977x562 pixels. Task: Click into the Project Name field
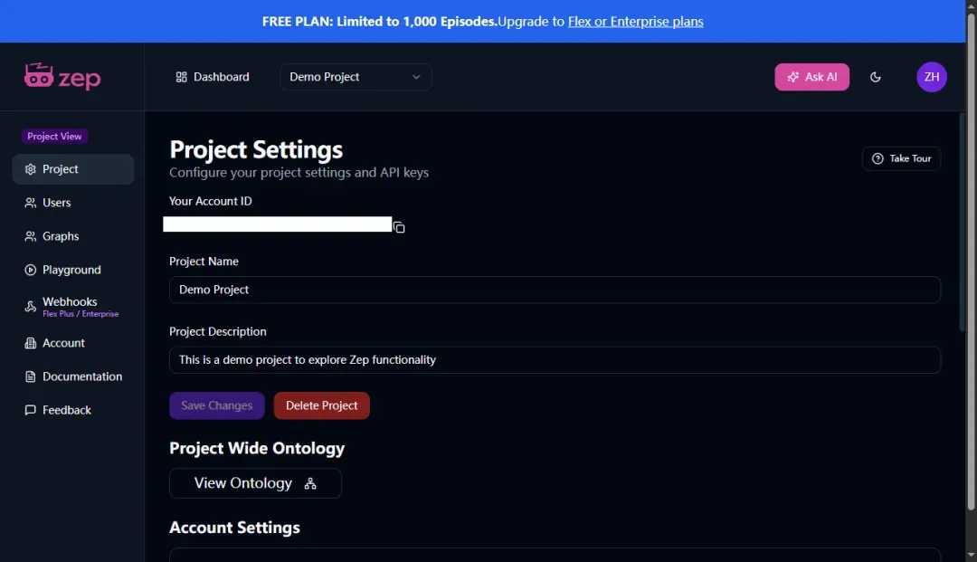tap(555, 290)
